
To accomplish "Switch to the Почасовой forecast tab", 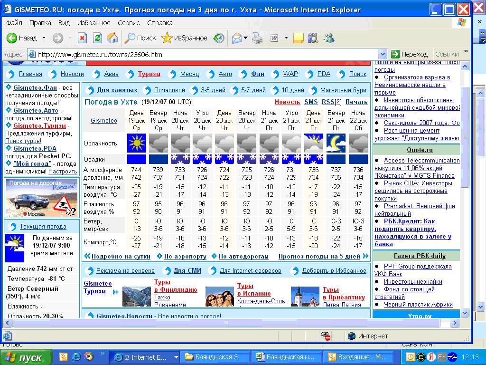I will [169, 90].
